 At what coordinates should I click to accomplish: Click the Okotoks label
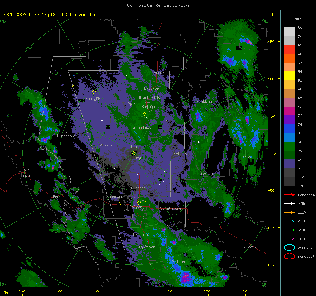point(141,235)
